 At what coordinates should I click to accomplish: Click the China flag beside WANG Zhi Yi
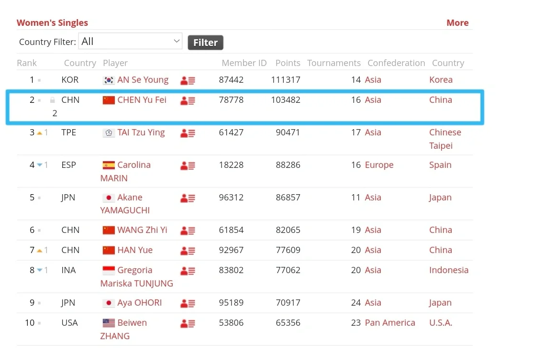click(x=109, y=231)
